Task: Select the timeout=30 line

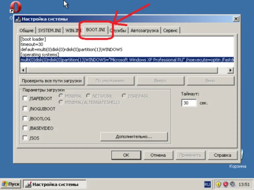Action: point(32,45)
